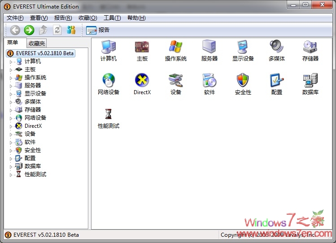The height and width of the screenshot is (243, 336).
Task: Click the green Forward arrow toolbar button
Action: pos(29,30)
